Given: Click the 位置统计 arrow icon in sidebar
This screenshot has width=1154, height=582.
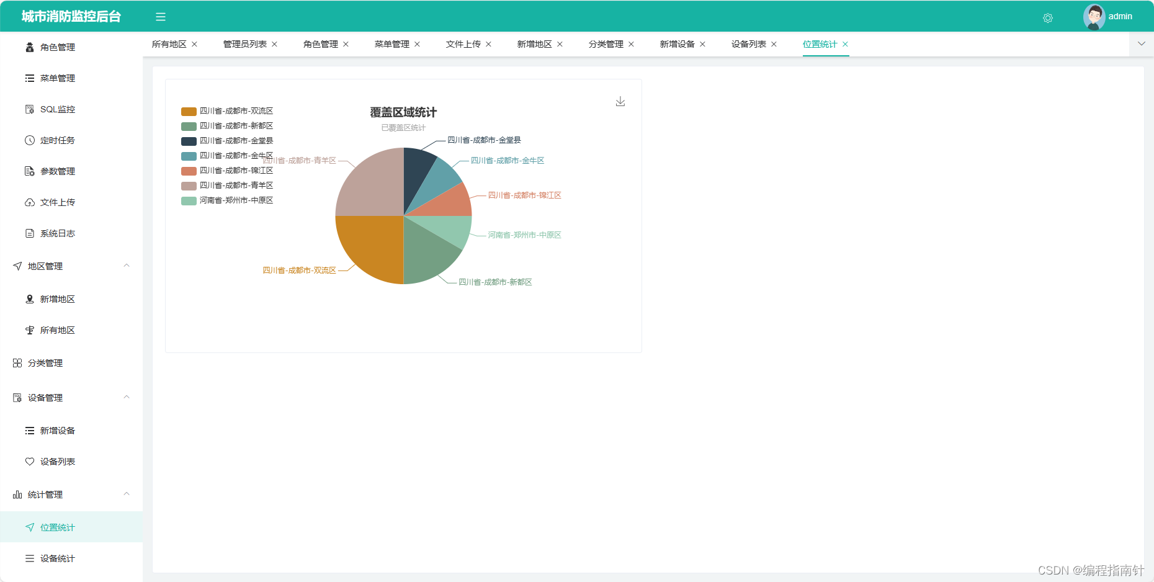Looking at the screenshot, I should pos(30,527).
